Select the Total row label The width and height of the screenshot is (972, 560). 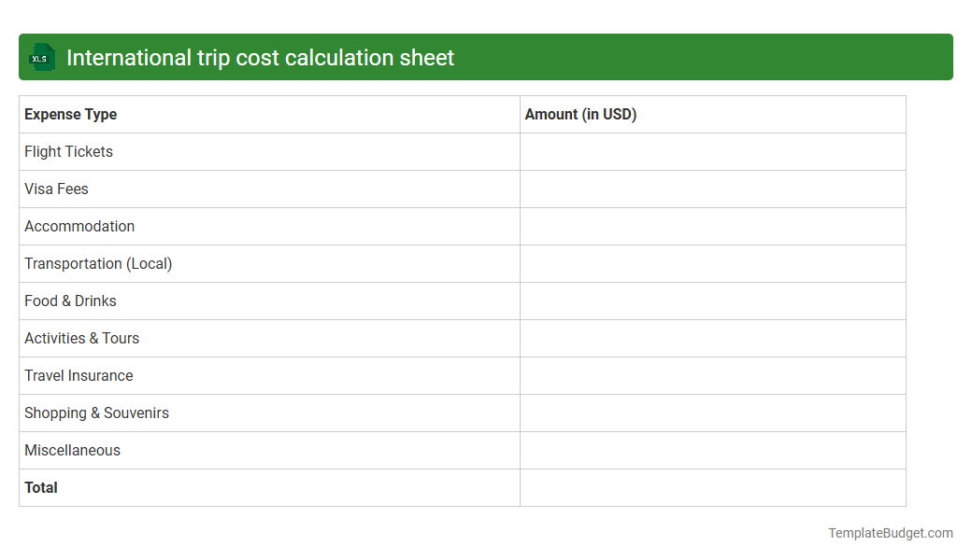(x=40, y=487)
